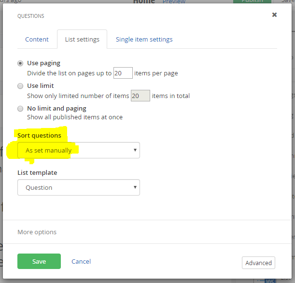
Task: Expand the More options section
Action: pyautogui.click(x=37, y=232)
